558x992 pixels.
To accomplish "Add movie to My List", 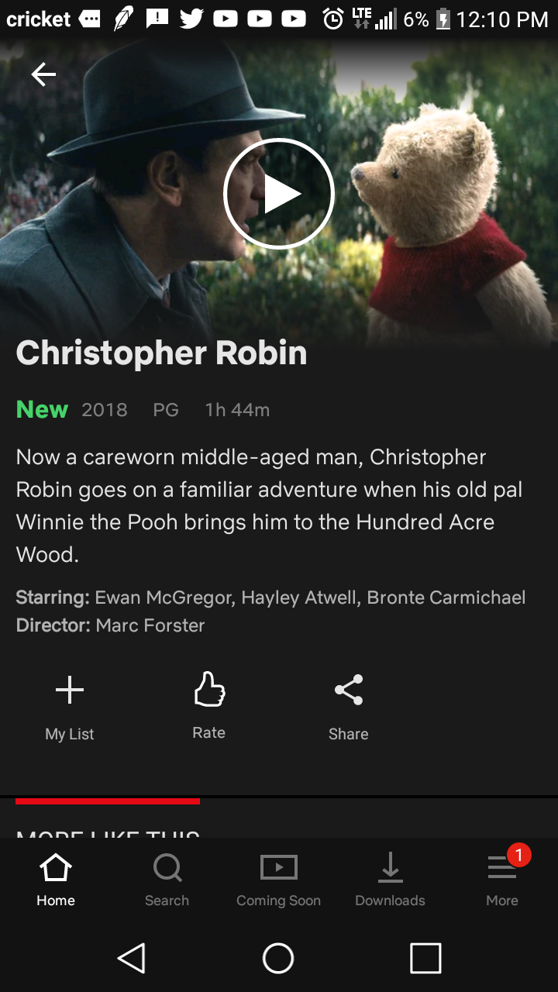I will point(70,708).
